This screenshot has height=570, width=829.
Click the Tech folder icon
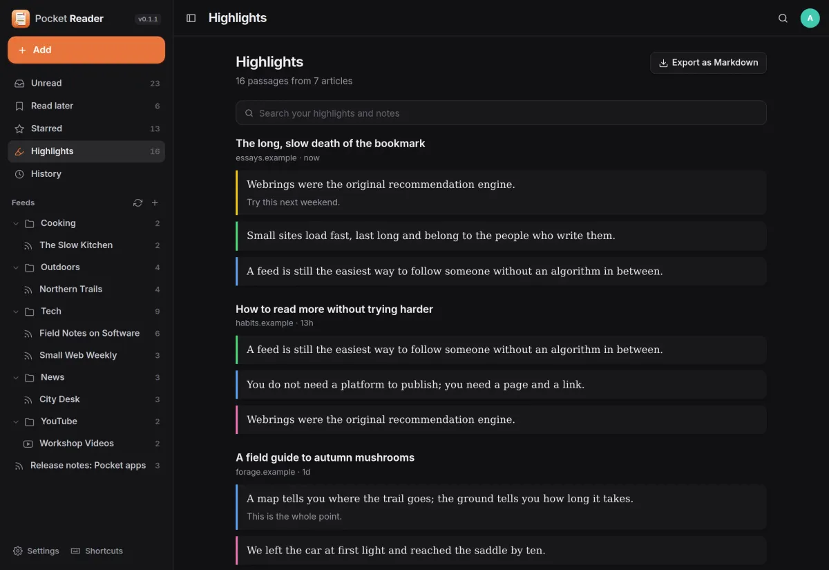pos(30,312)
